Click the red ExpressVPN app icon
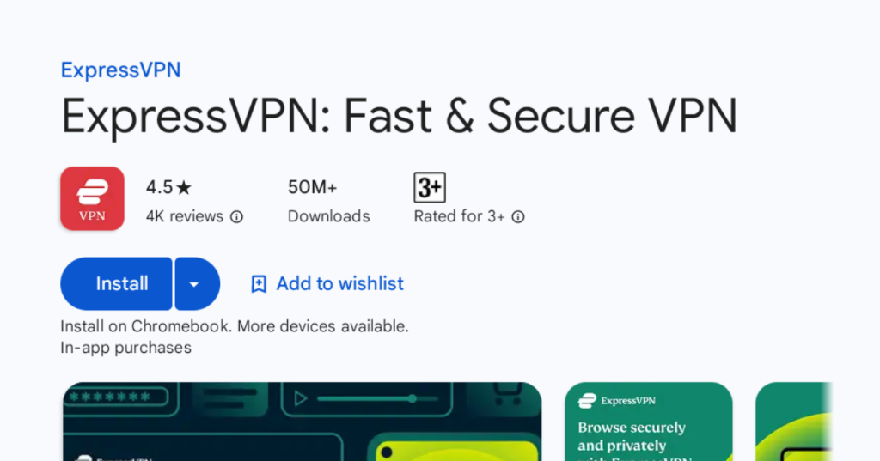The height and width of the screenshot is (461, 880). point(92,198)
